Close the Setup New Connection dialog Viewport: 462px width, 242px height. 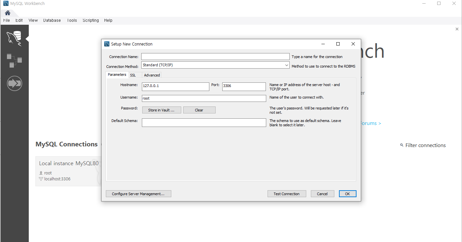pyautogui.click(x=353, y=44)
